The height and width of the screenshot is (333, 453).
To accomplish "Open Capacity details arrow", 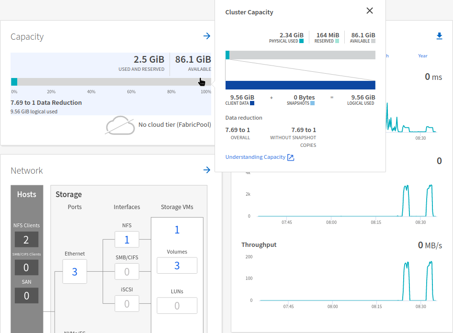I will click(206, 36).
